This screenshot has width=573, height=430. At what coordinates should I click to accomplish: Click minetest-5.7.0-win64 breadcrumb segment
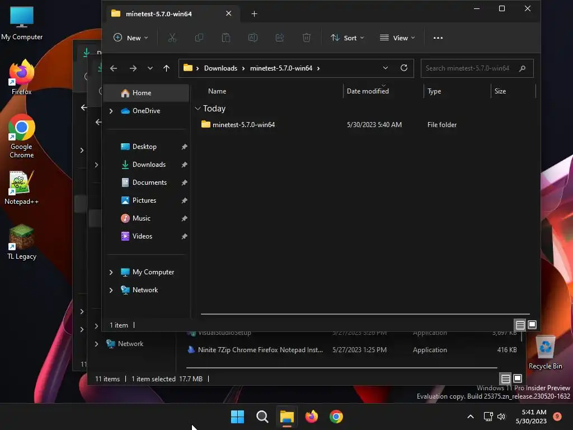[x=281, y=68]
